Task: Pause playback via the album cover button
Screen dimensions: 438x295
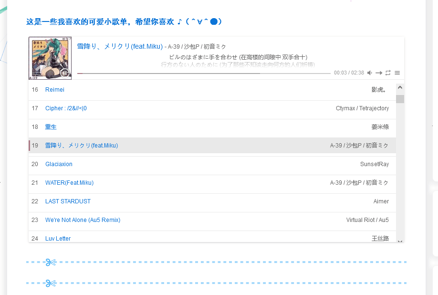Action: tap(64, 73)
